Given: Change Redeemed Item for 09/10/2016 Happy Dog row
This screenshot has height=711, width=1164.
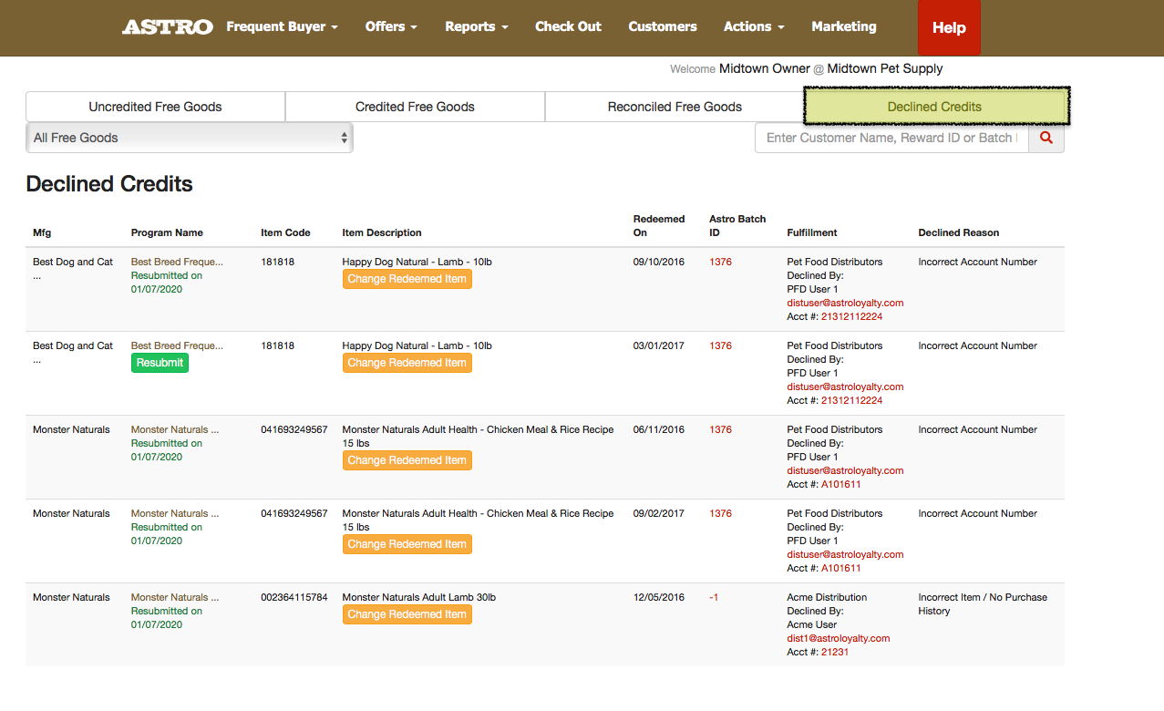Looking at the screenshot, I should click(407, 279).
